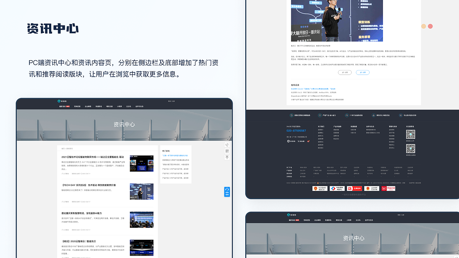459x258 pixels.
Task: Click the back-to-top arrow icon in the left mockup
Action: (227, 157)
